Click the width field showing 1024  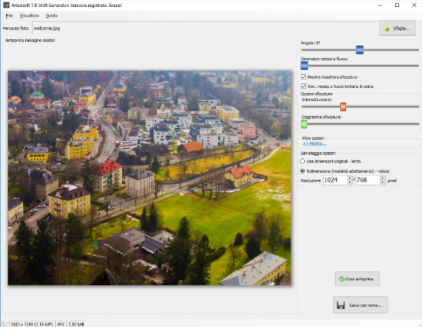point(335,180)
